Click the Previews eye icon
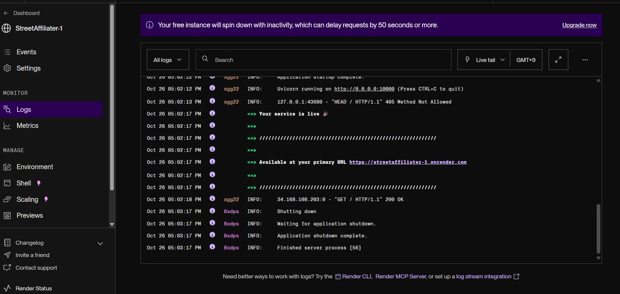 click(x=7, y=216)
